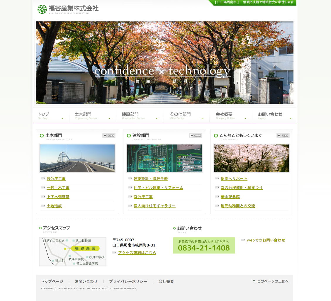The width and height of the screenshot is (331, 301).
Task: Open the 個人向け住宅ギャラリー link
Action: click(x=155, y=206)
